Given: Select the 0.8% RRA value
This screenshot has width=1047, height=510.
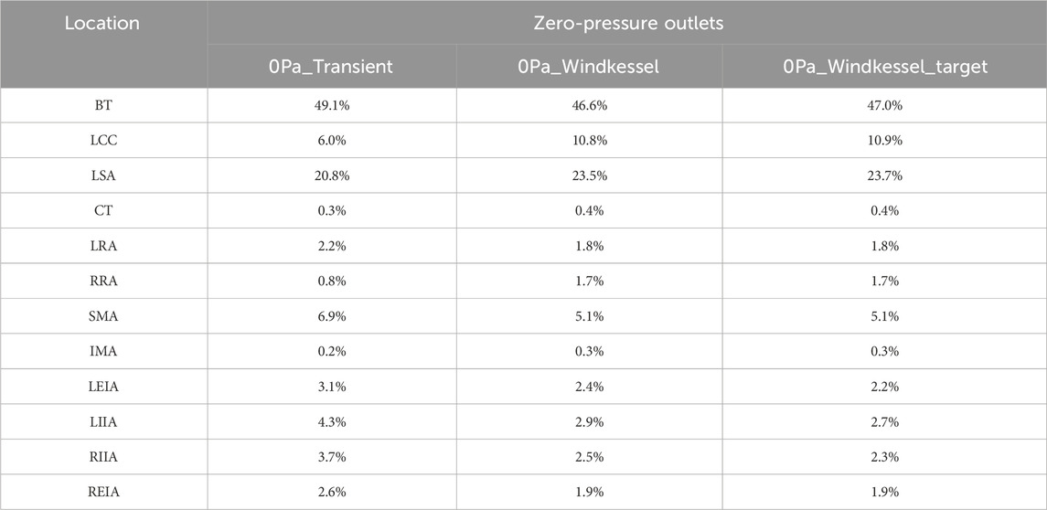Looking at the screenshot, I should tap(331, 282).
